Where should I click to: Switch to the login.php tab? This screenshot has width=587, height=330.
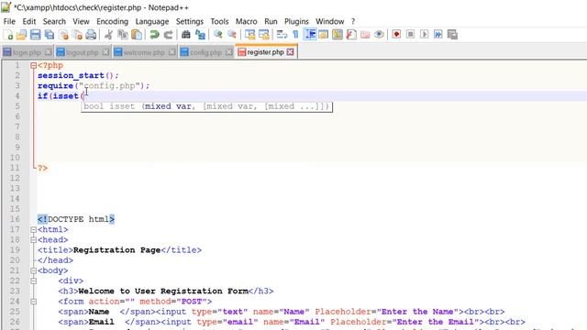27,52
